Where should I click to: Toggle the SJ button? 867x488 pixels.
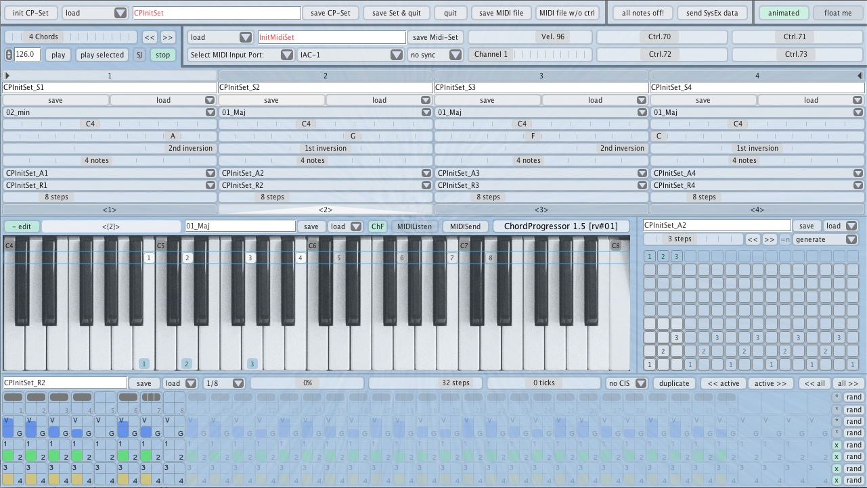139,55
